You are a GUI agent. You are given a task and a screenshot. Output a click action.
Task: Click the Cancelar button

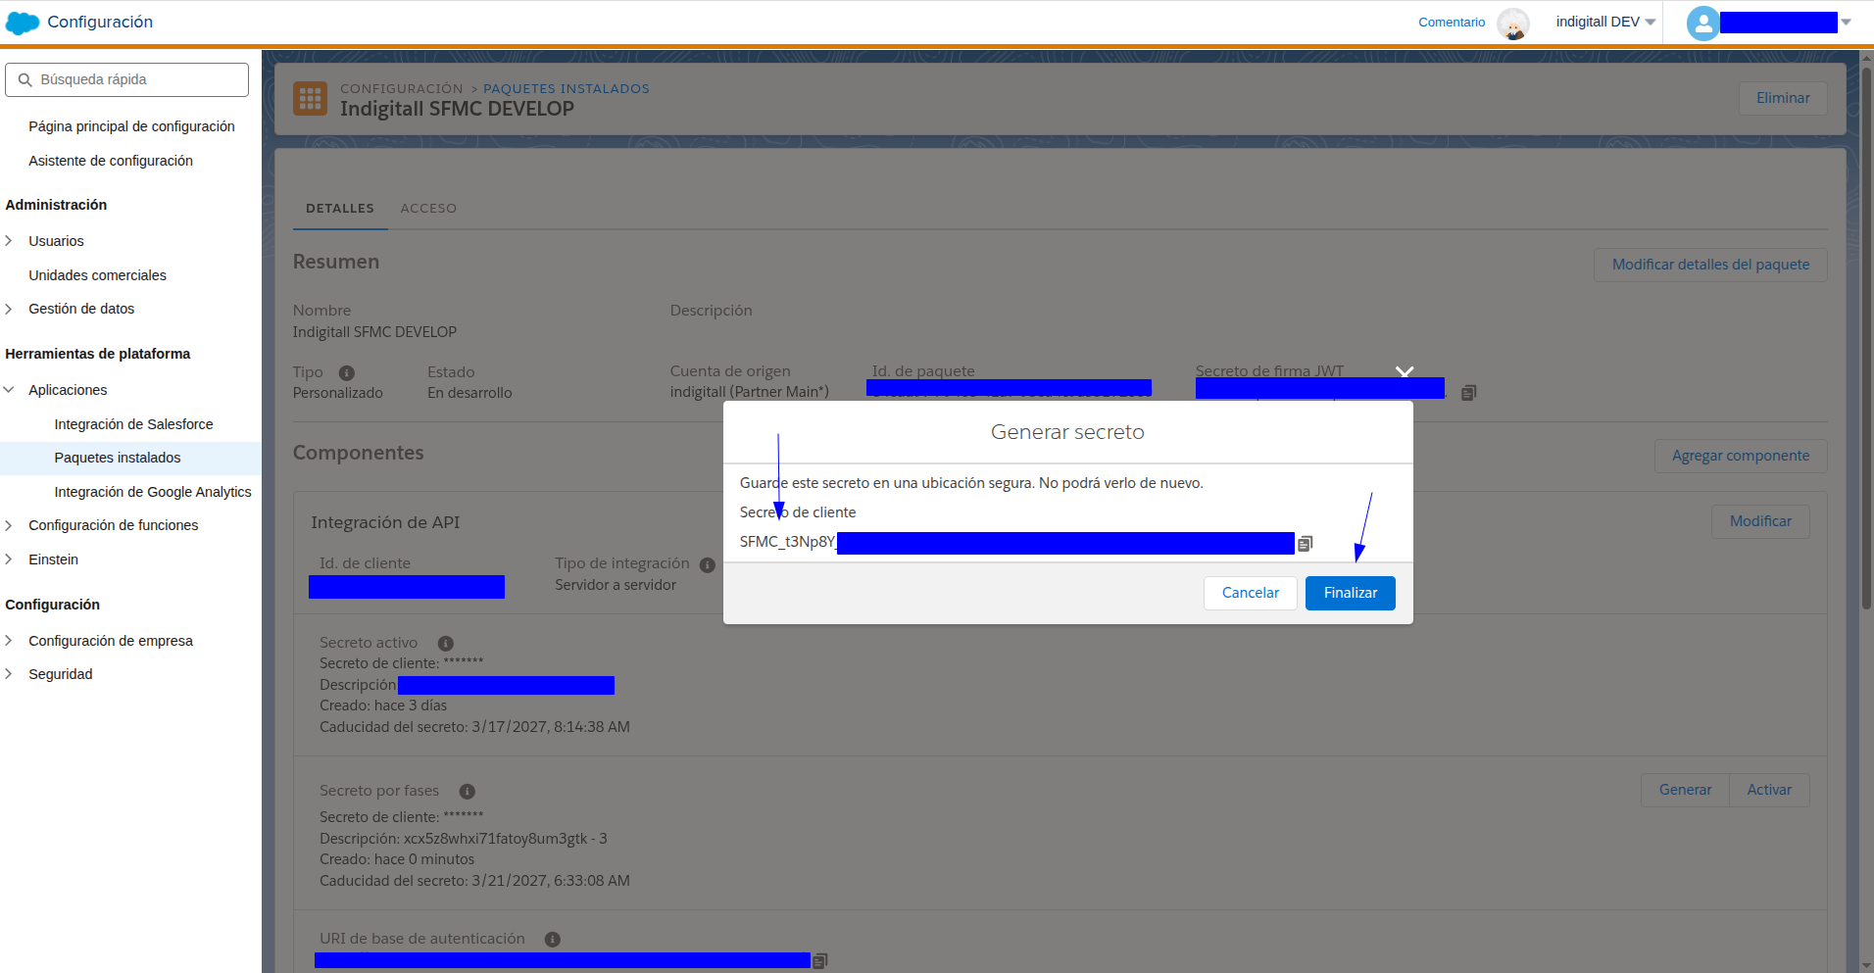1251,593
